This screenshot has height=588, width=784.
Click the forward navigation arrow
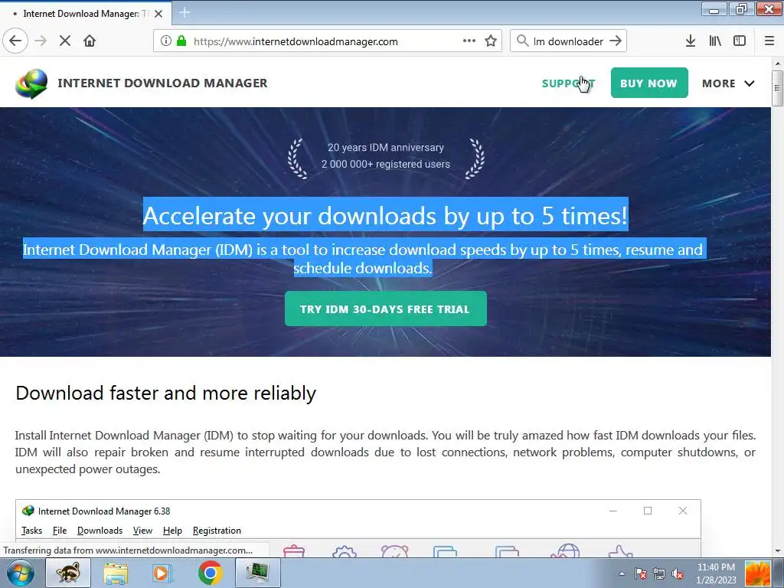tap(41, 41)
